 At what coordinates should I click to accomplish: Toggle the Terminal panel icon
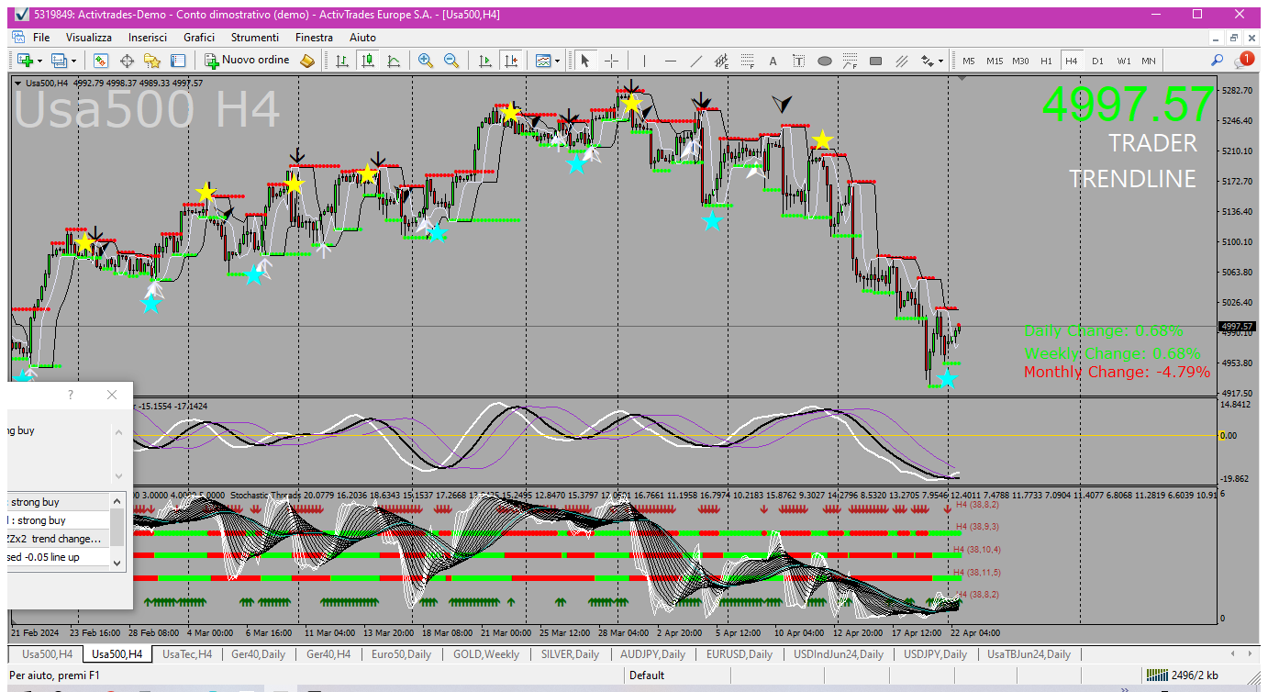tap(178, 61)
